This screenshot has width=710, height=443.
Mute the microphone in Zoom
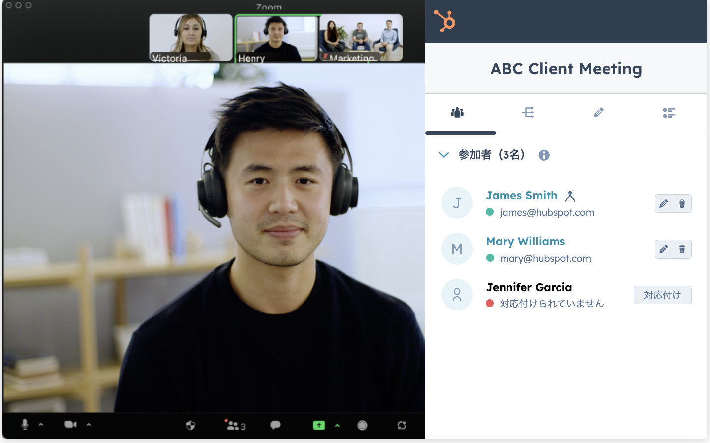[x=25, y=424]
